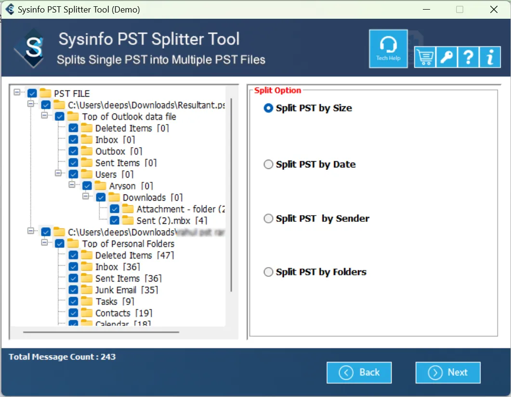Click the Inbox [36] folder icon
The height and width of the screenshot is (397, 511).
(87, 267)
